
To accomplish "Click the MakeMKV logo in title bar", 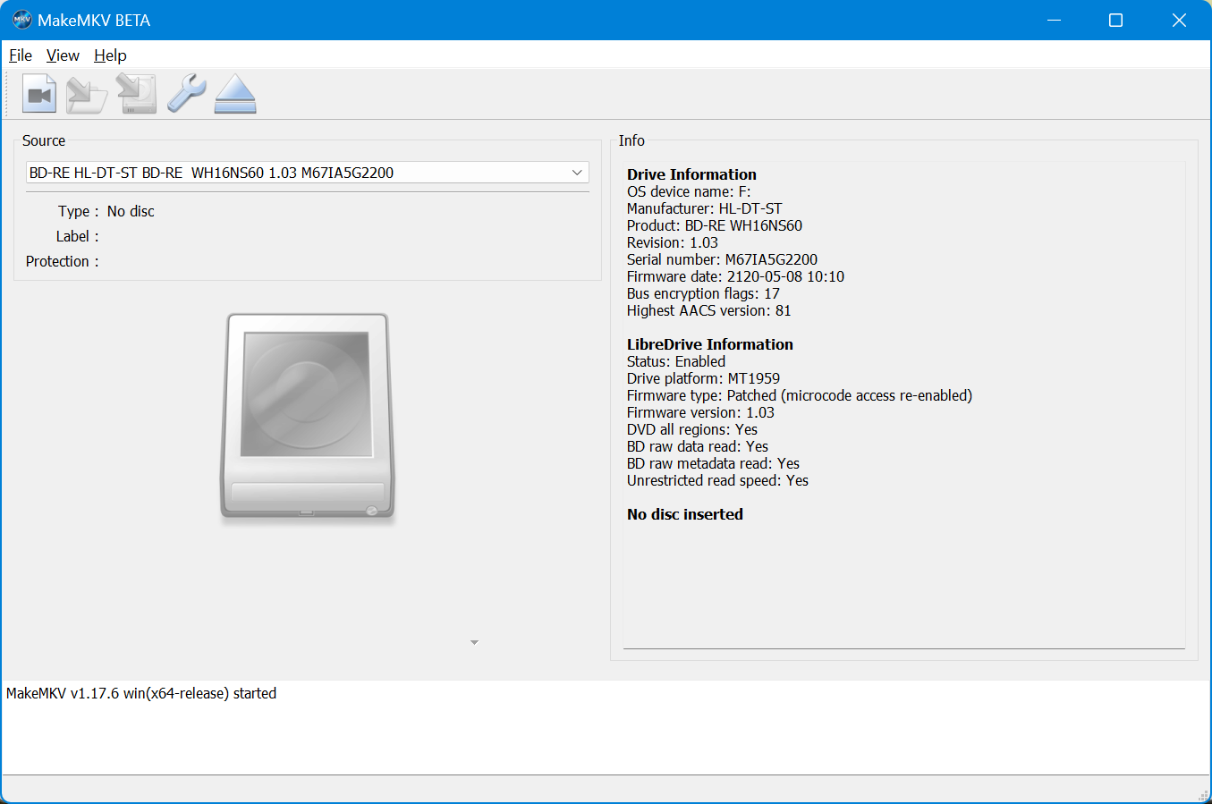I will (x=21, y=20).
